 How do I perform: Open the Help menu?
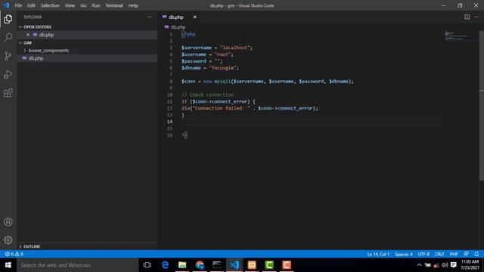[x=133, y=5]
